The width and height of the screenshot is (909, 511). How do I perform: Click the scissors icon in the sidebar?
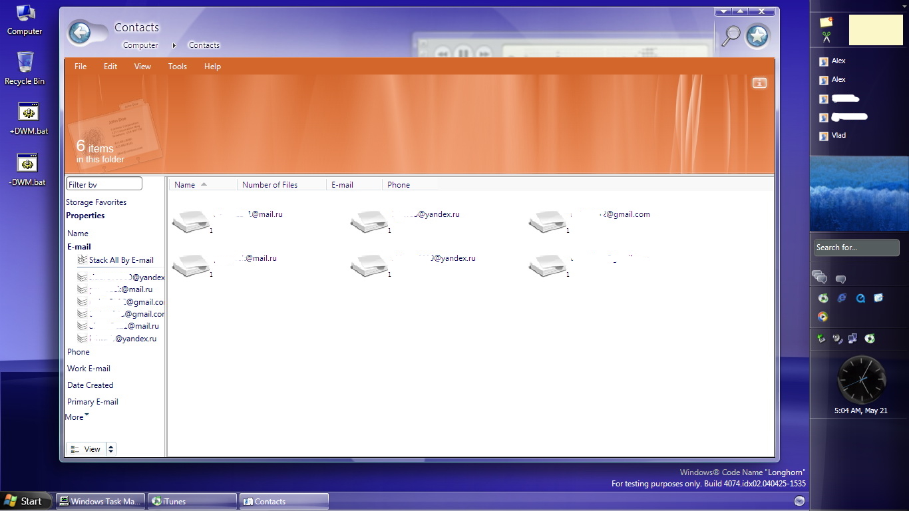pyautogui.click(x=826, y=37)
